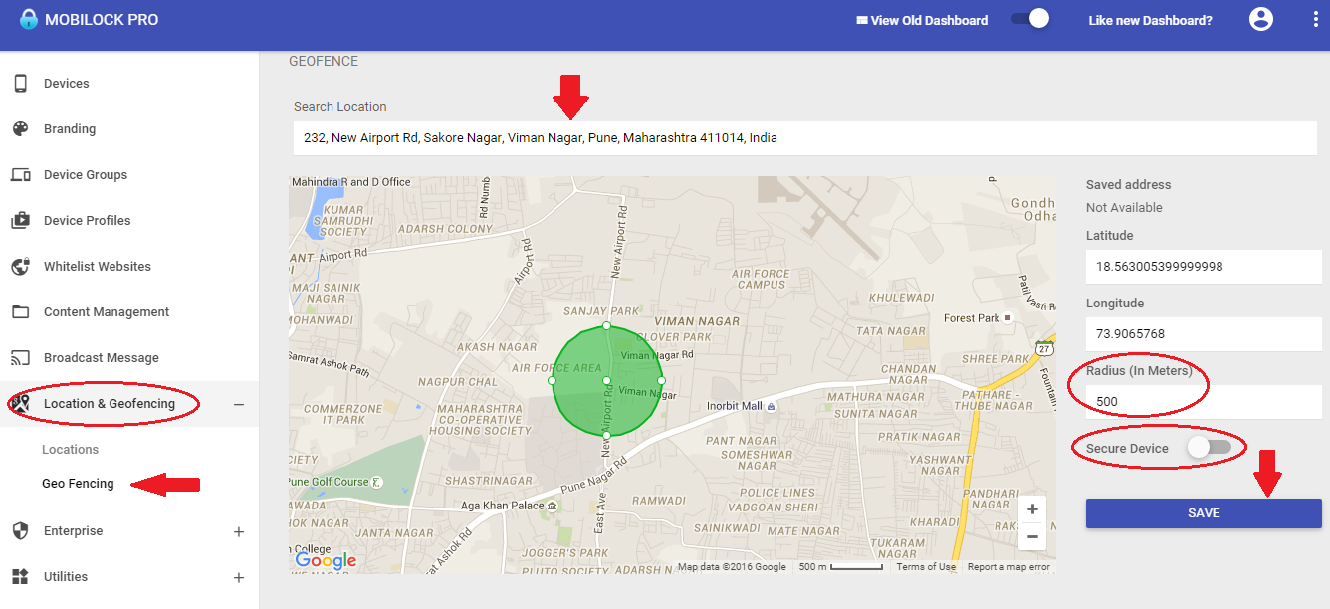Click the geofence circle left handle
The image size is (1330, 609).
[552, 380]
